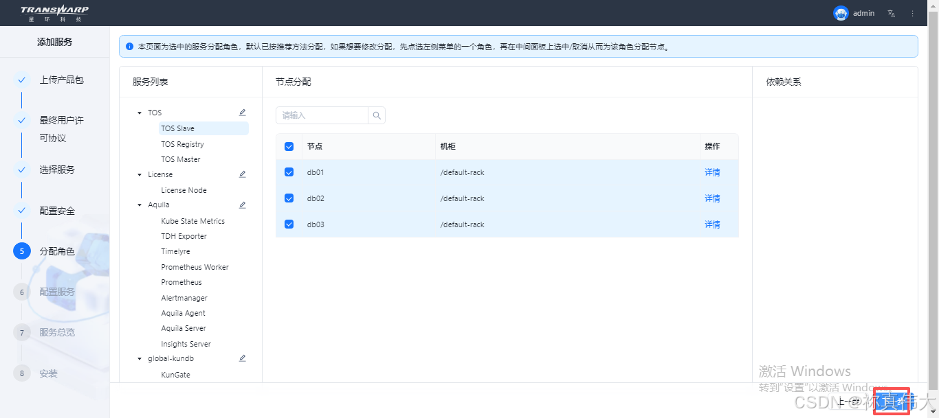Collapse the License service tree node
The image size is (939, 418).
coord(140,174)
